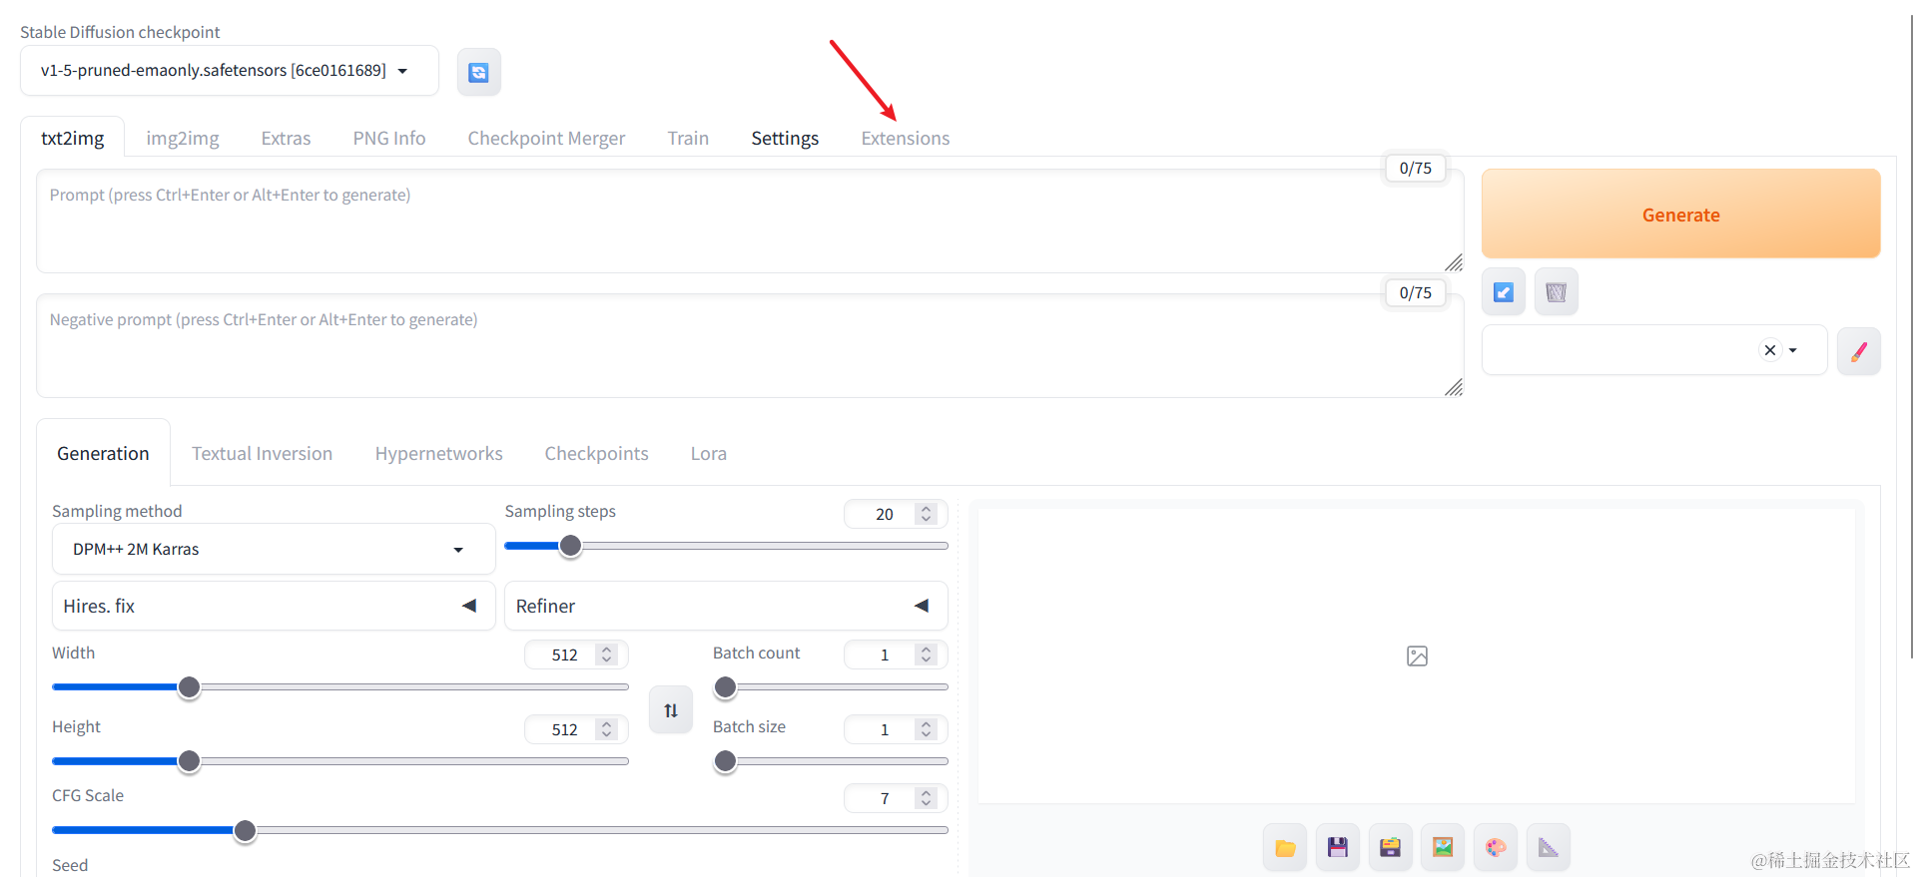The width and height of the screenshot is (1917, 877).
Task: Click the CFG Scale stepper arrows
Action: point(927,798)
